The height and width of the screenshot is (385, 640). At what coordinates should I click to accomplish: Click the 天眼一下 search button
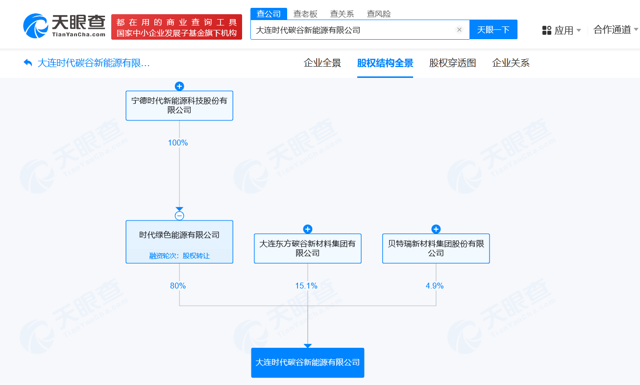493,29
